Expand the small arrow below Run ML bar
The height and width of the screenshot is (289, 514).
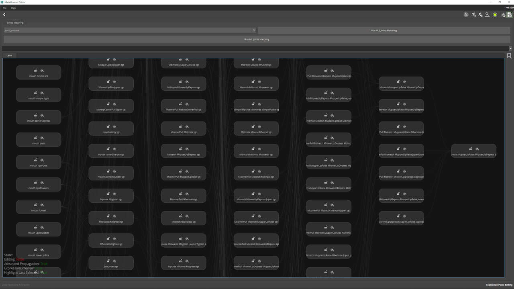coord(511,48)
